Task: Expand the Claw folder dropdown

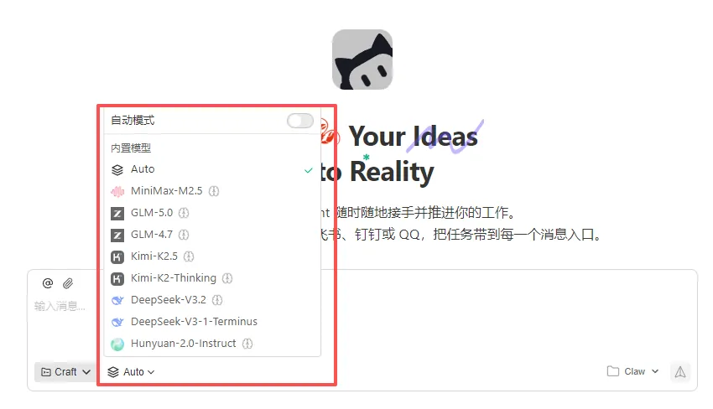Action: (x=633, y=372)
